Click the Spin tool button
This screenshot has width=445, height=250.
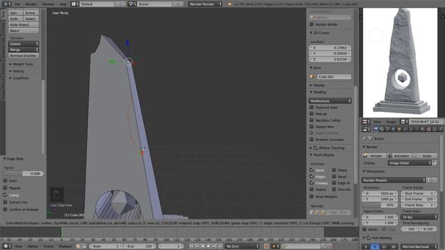point(15,12)
